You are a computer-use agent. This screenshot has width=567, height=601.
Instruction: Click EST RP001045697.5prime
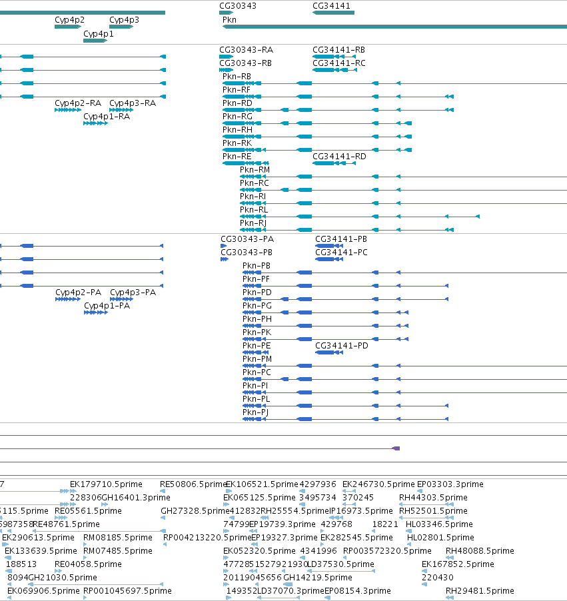pos(127,591)
